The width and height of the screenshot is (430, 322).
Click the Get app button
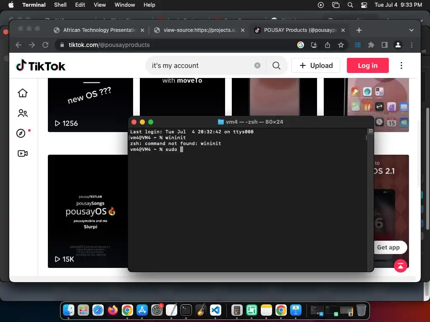[x=388, y=247]
